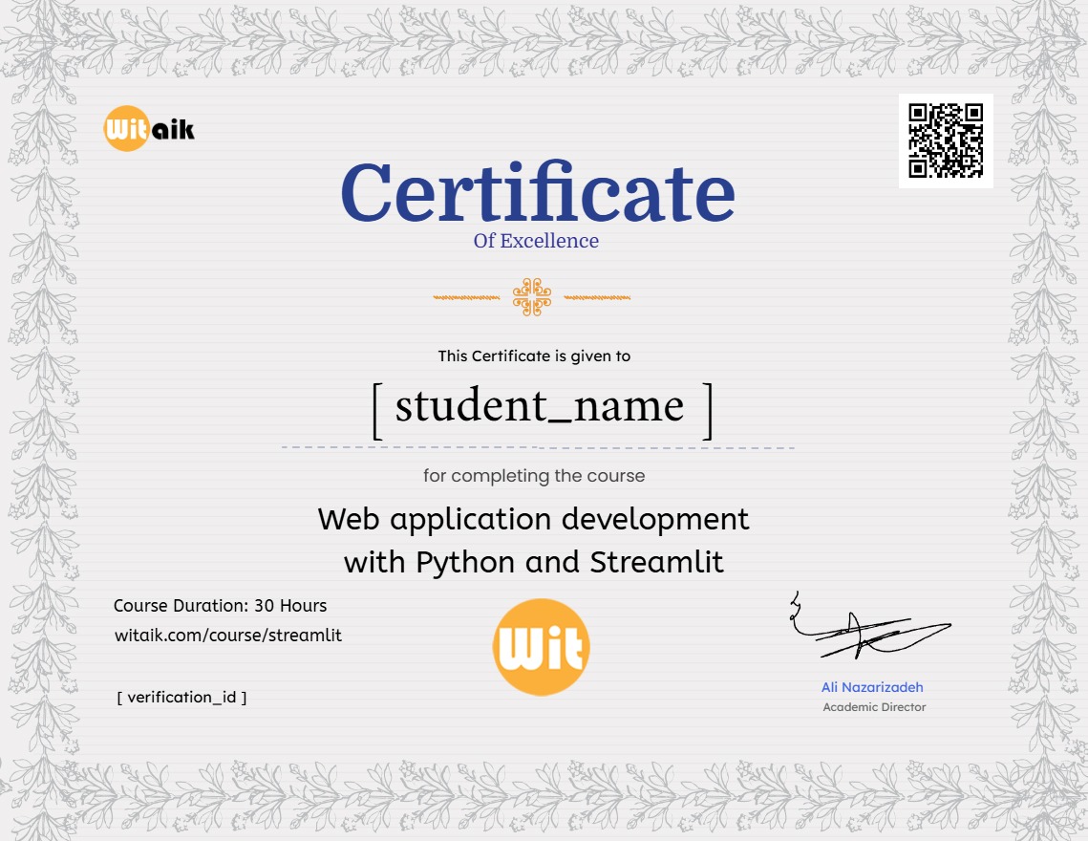The image size is (1088, 841).
Task: Open the witaik.com/course/streamlit link
Action: tap(228, 636)
